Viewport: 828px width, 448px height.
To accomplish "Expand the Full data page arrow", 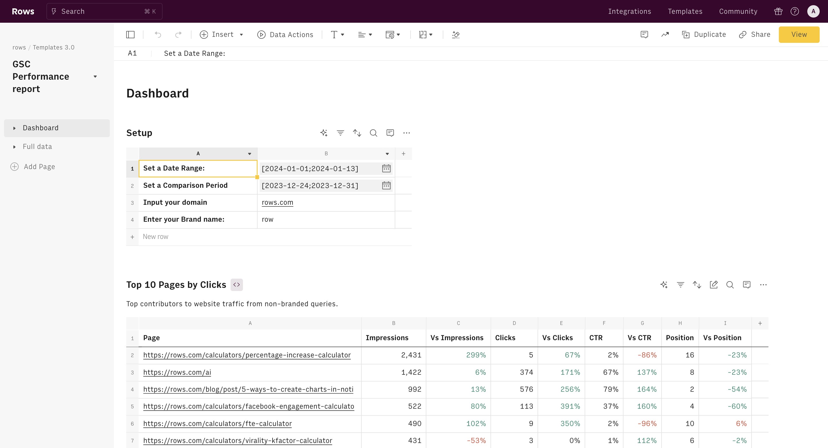I will [14, 147].
